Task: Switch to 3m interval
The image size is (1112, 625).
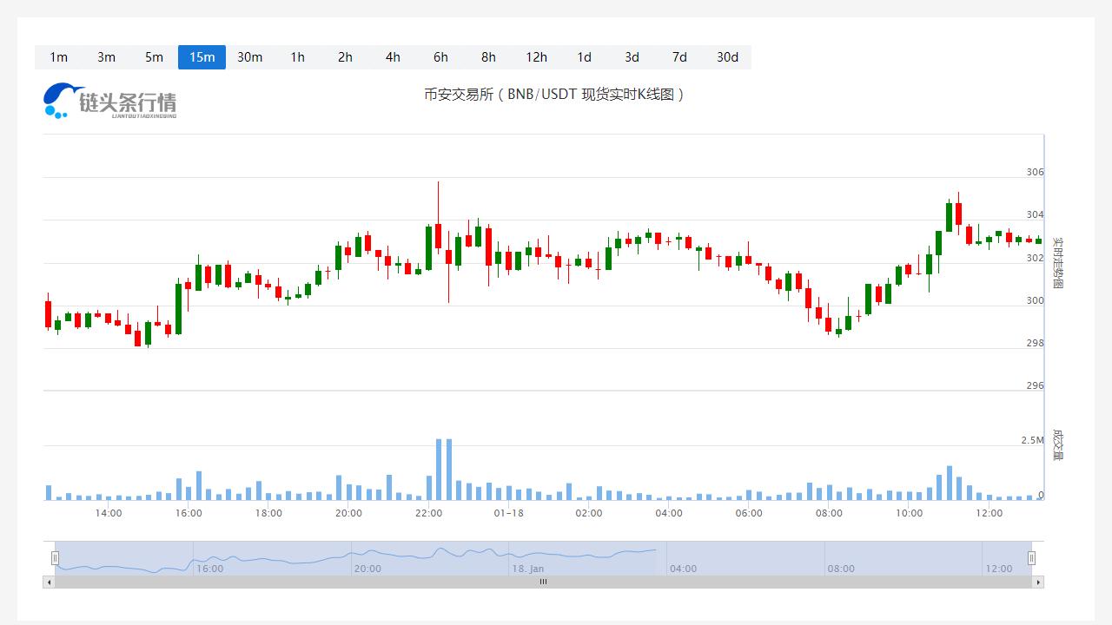Action: click(x=106, y=57)
